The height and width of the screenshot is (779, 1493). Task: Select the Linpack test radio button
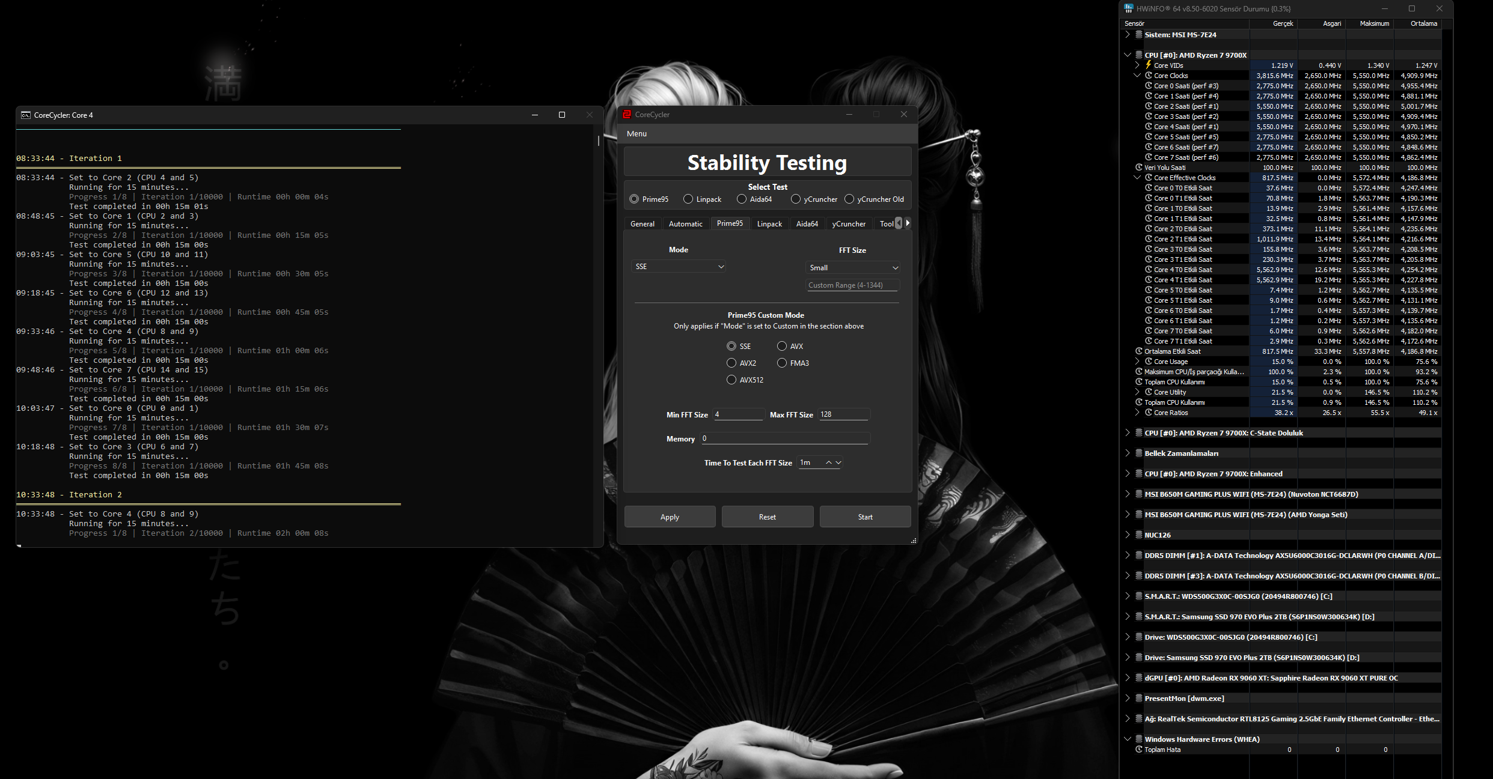[688, 199]
